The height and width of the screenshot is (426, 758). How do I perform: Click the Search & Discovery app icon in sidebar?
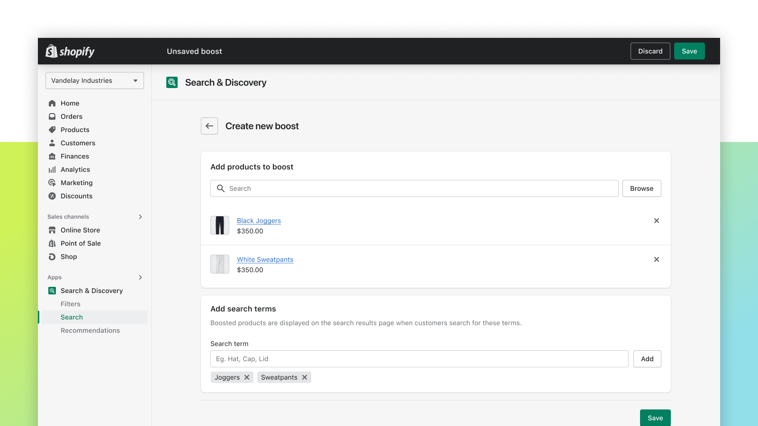click(x=52, y=291)
